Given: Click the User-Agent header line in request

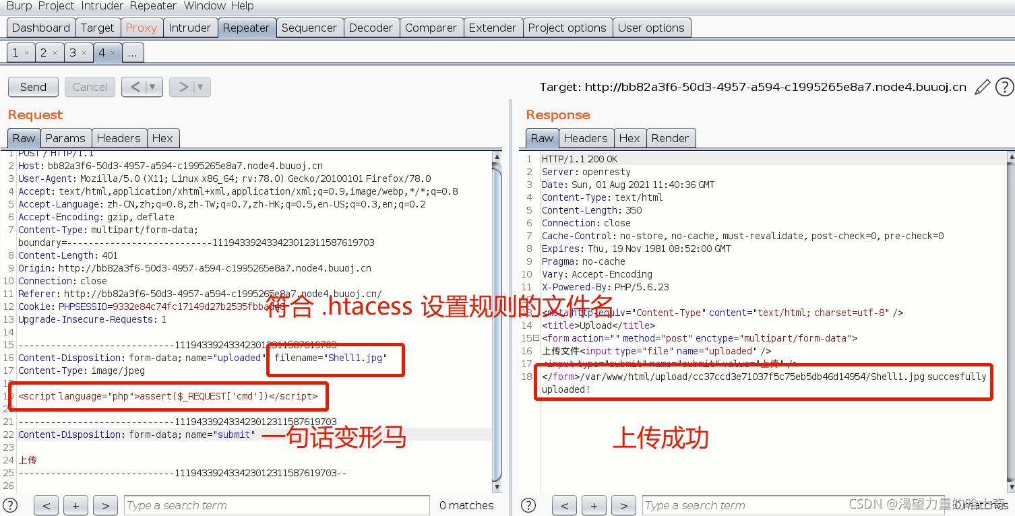Looking at the screenshot, I should tap(224, 179).
